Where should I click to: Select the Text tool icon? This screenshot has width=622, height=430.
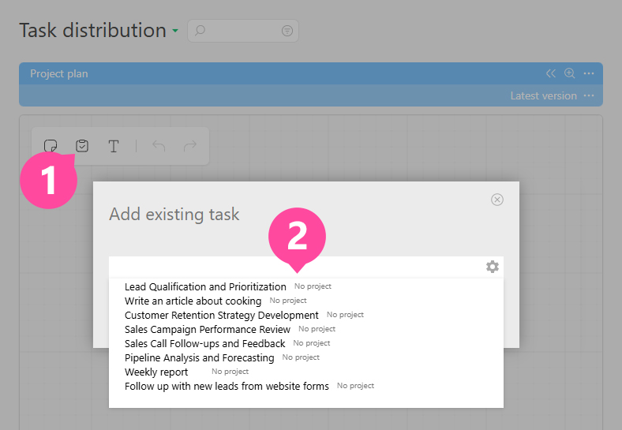[114, 146]
